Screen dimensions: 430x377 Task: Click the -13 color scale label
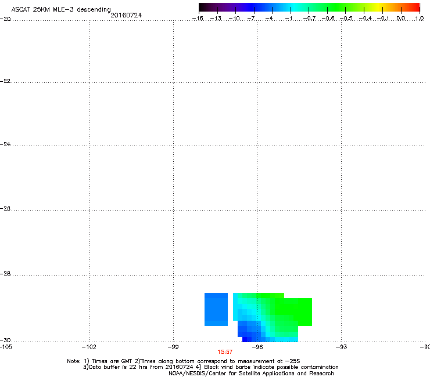tap(216, 19)
